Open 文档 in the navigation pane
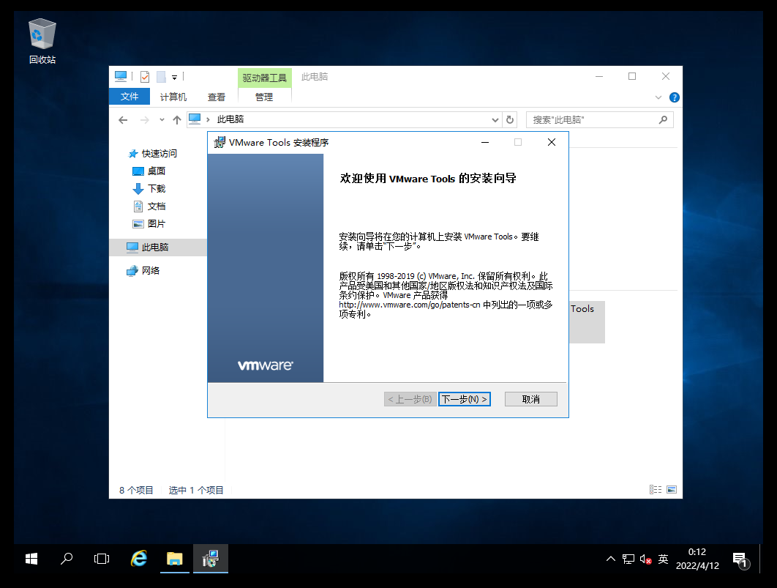Image resolution: width=777 pixels, height=588 pixels. (x=149, y=206)
